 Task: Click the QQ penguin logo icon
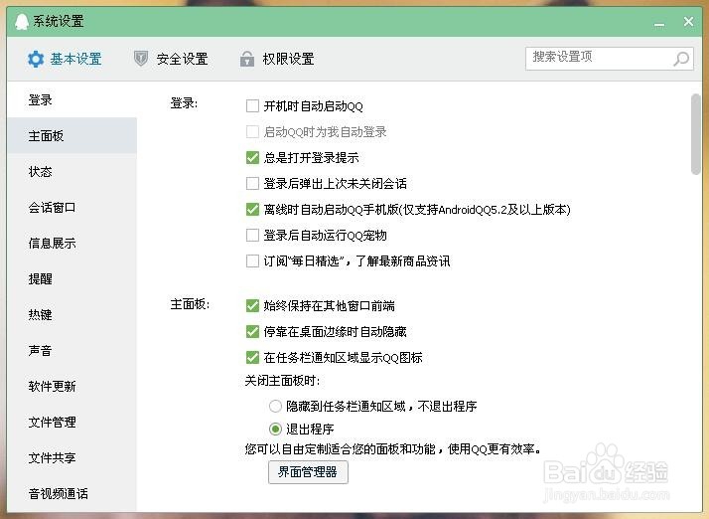21,21
